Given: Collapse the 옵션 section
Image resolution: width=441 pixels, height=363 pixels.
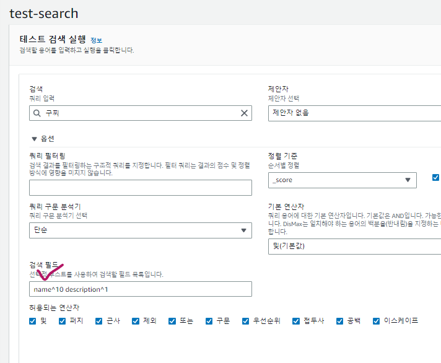Looking at the screenshot, I should 33,139.
